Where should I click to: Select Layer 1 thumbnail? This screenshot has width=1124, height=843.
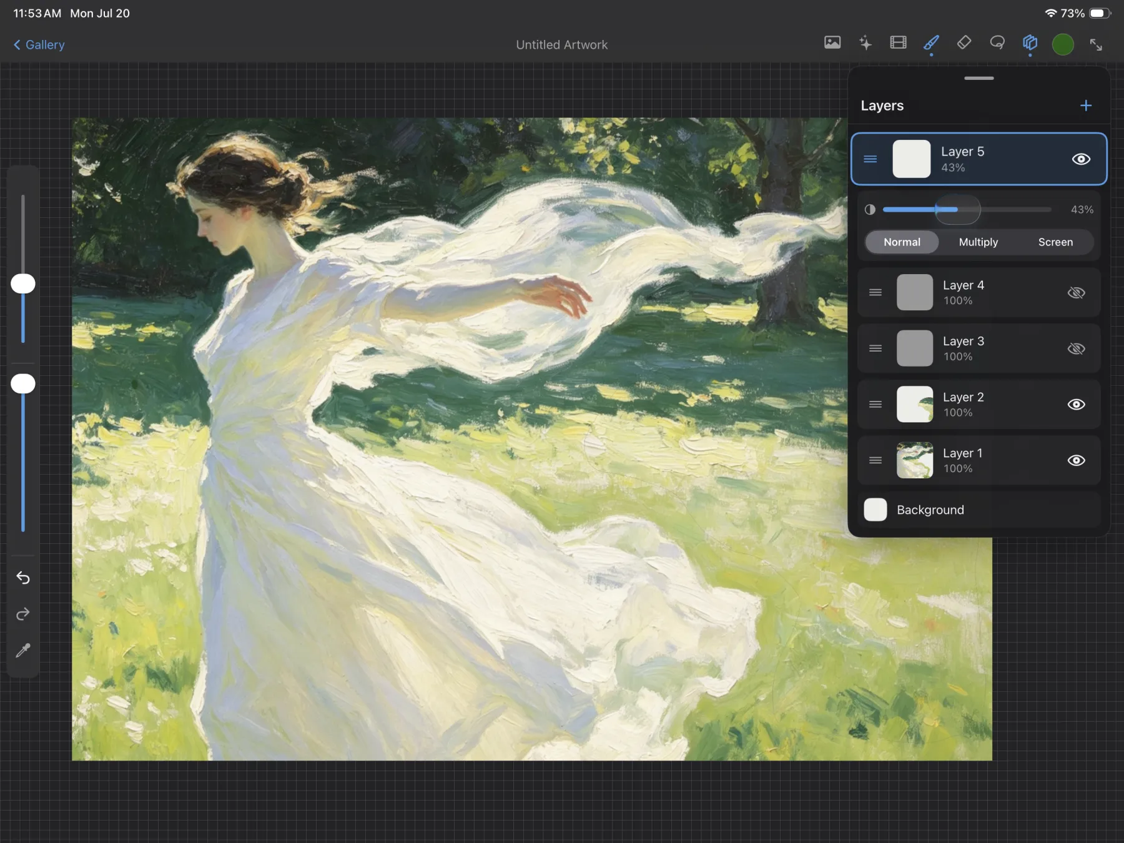[x=915, y=460]
